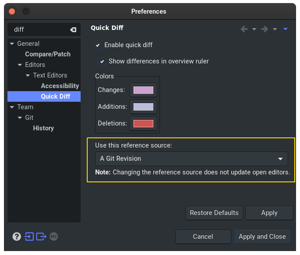Click the Help question mark icon
Screen dimensions: 300x255
pyautogui.click(x=17, y=237)
